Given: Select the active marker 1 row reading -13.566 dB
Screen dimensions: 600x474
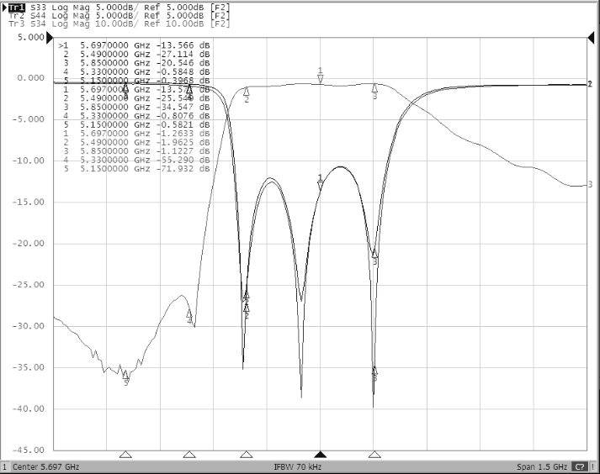Looking at the screenshot, I should coord(135,45).
